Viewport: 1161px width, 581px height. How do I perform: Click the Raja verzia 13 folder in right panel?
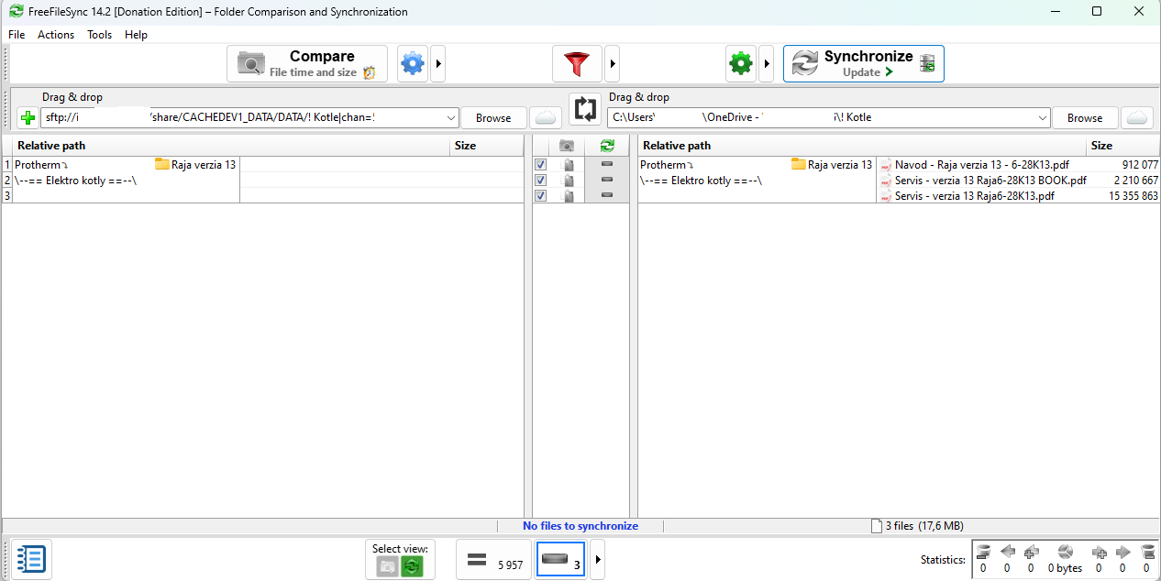tap(832, 165)
